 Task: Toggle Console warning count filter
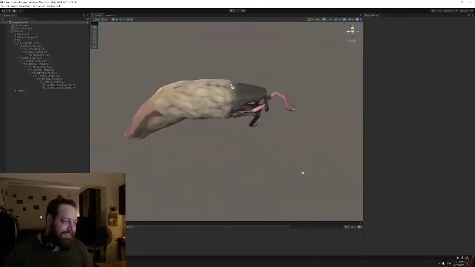point(353,227)
